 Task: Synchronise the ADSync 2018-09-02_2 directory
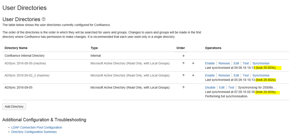coord(261,75)
